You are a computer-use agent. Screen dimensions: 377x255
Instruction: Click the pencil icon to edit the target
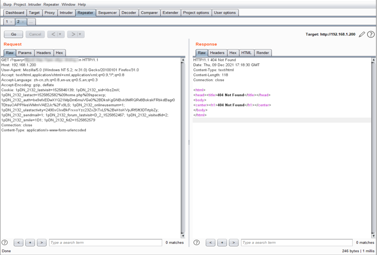pyautogui.click(x=362, y=35)
